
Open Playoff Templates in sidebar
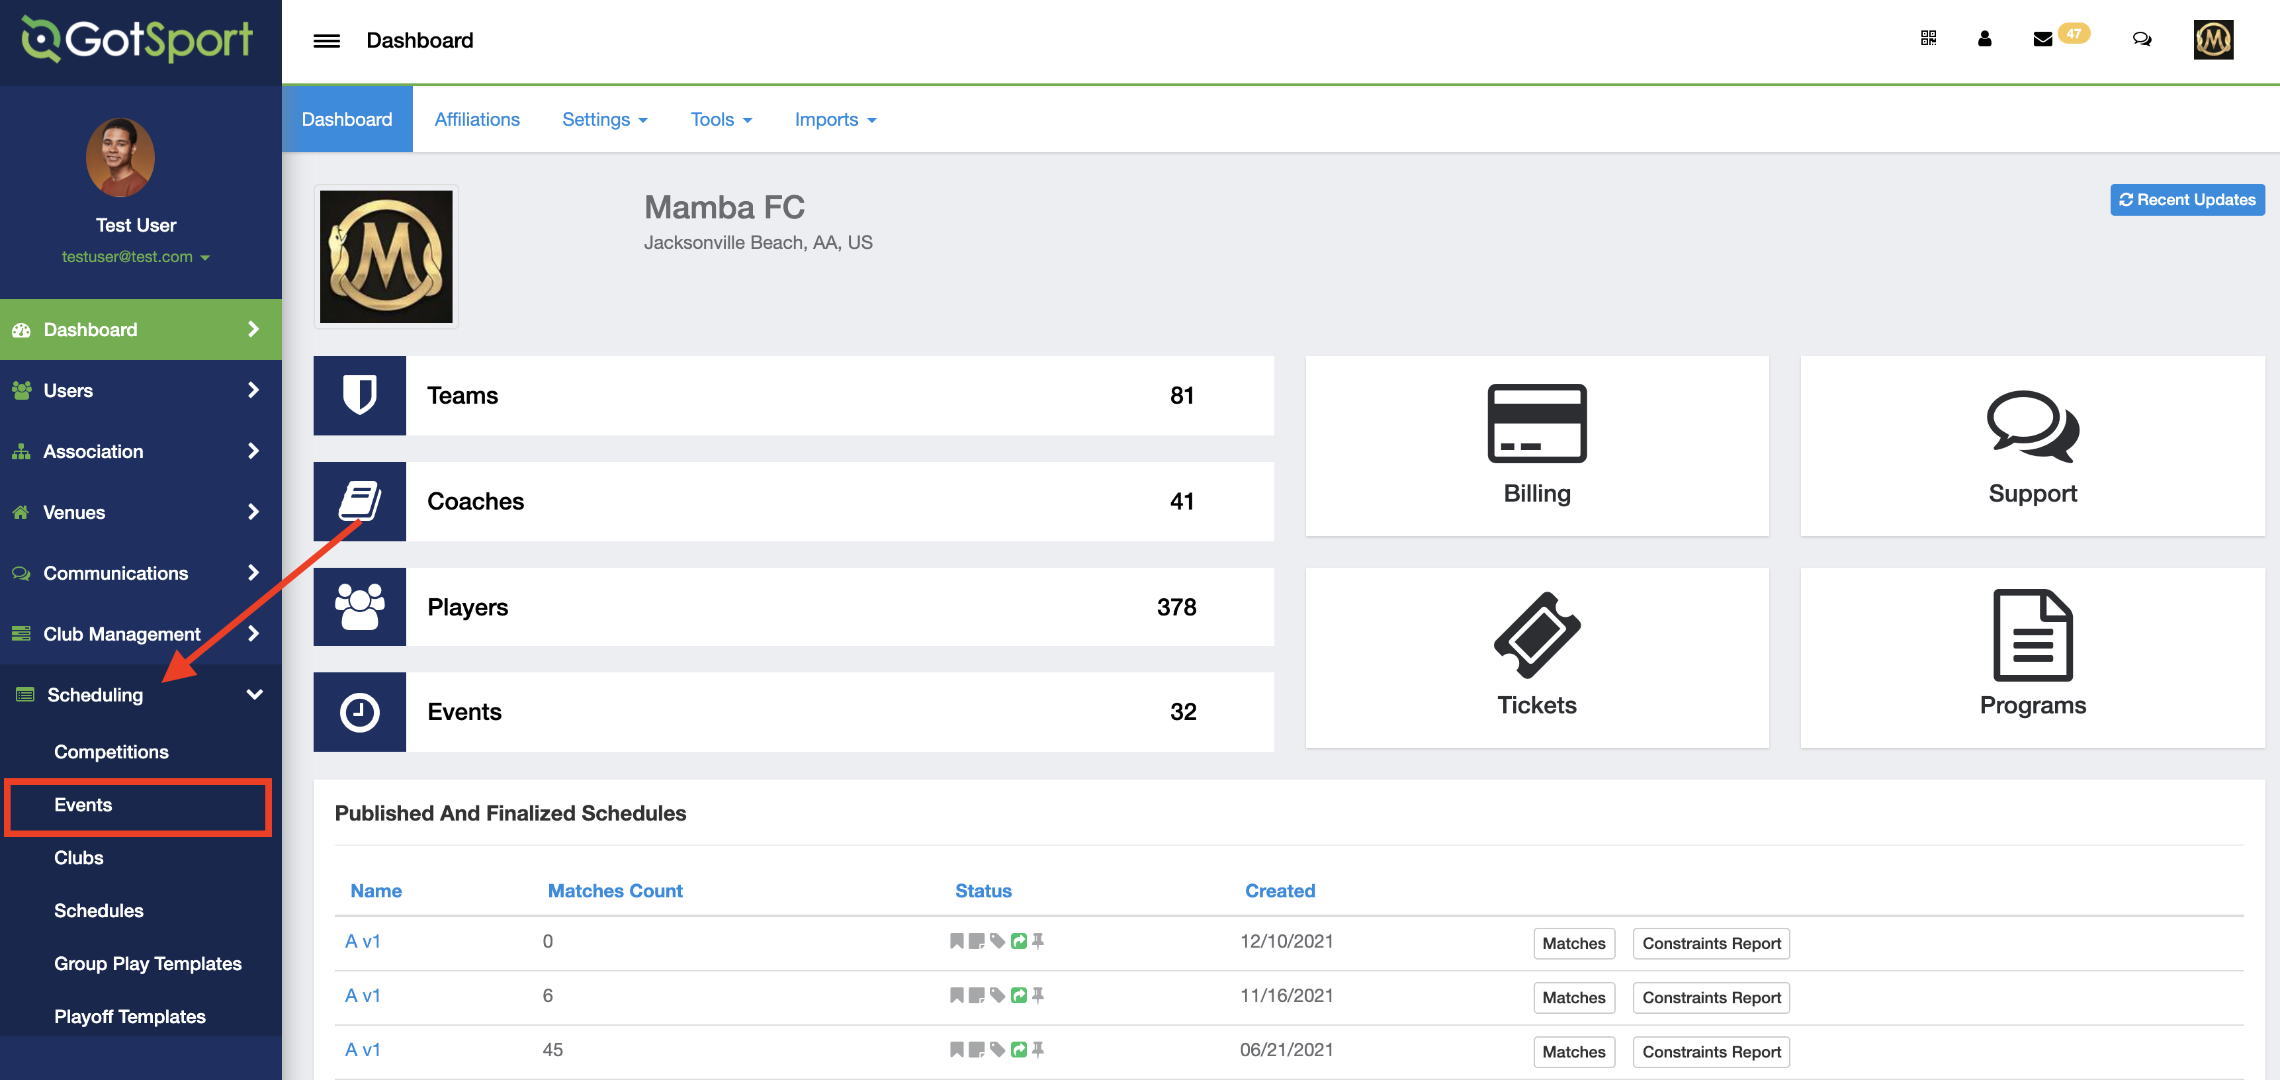click(x=130, y=1017)
